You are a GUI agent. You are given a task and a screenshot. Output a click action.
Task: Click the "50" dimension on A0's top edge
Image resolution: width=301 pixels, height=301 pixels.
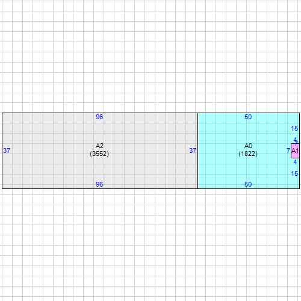(248, 117)
